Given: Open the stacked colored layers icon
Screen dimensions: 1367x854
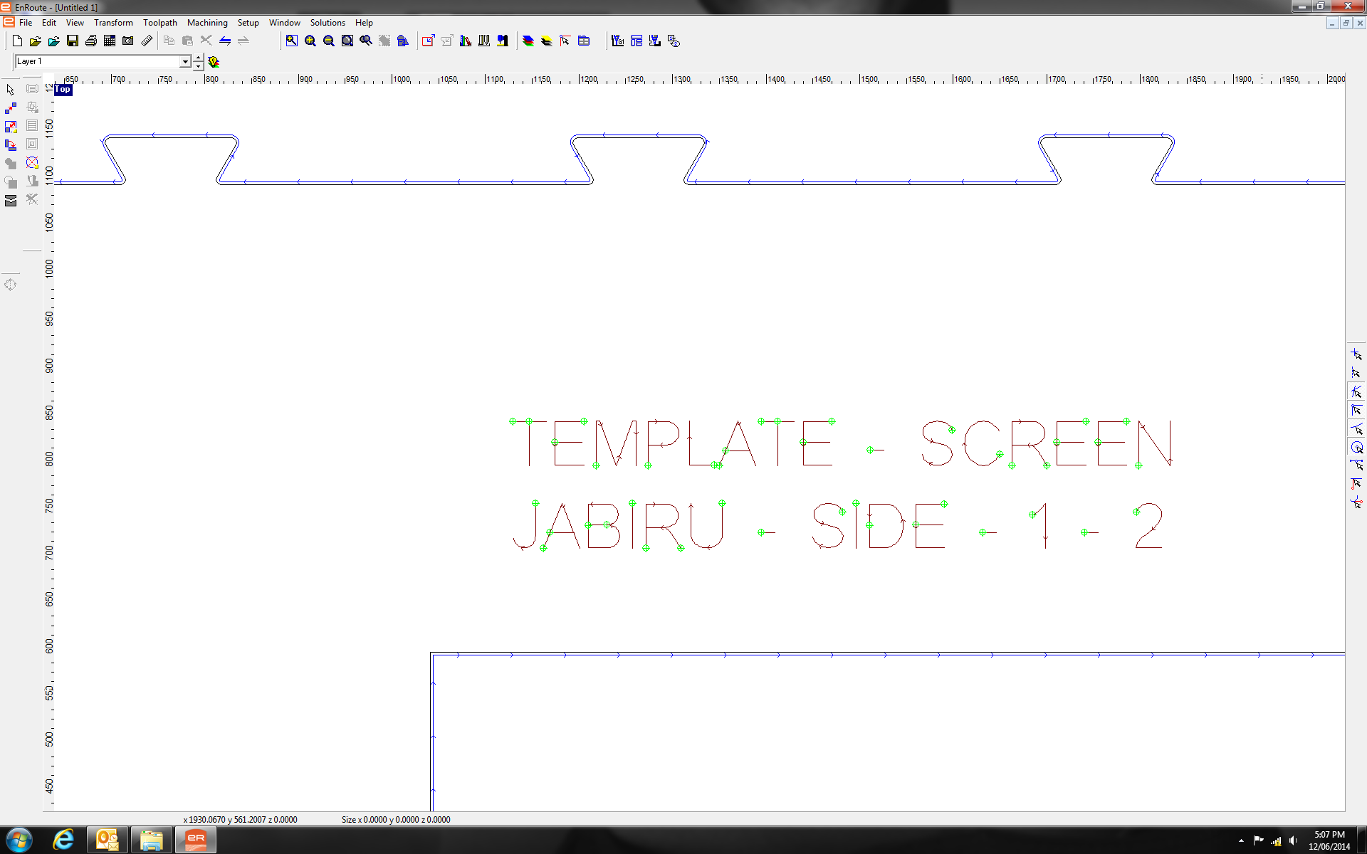Looking at the screenshot, I should coord(528,41).
